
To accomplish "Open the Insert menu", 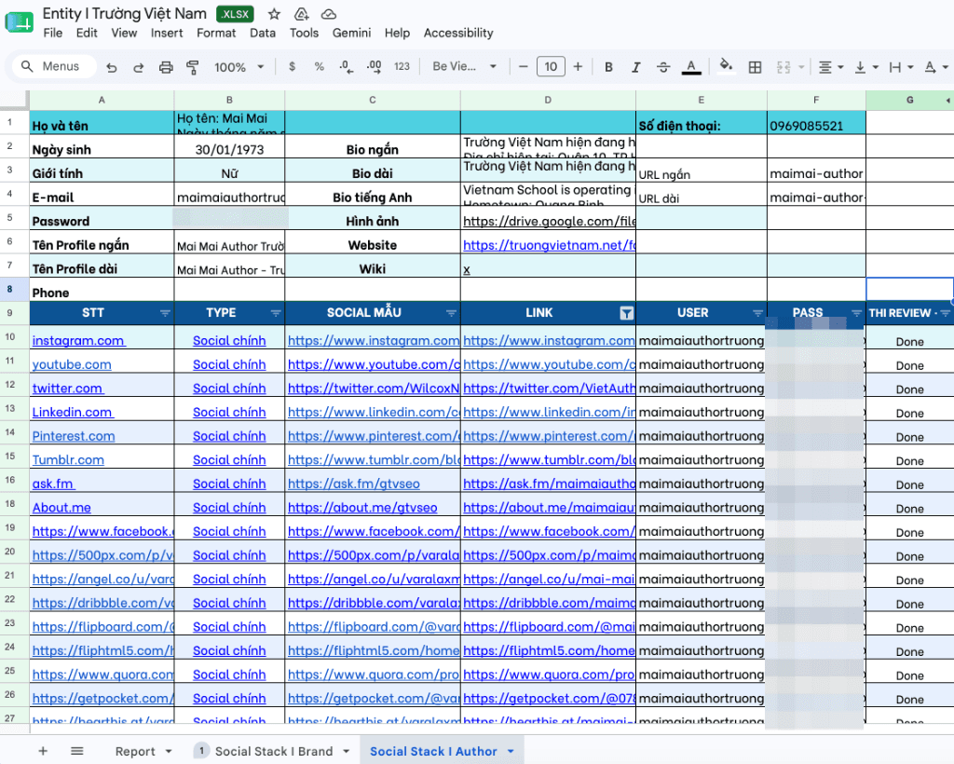I will click(167, 33).
